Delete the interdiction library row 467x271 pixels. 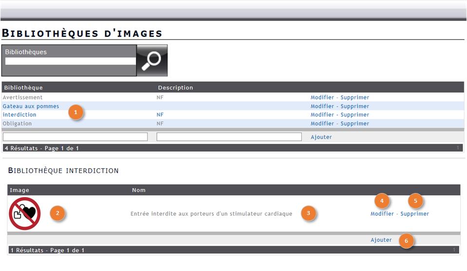coord(355,115)
